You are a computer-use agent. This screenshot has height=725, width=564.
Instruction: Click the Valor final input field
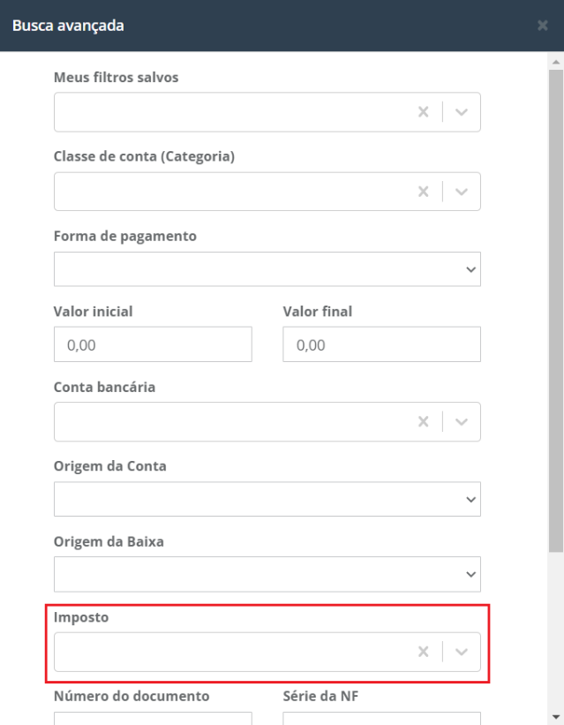[x=381, y=344]
